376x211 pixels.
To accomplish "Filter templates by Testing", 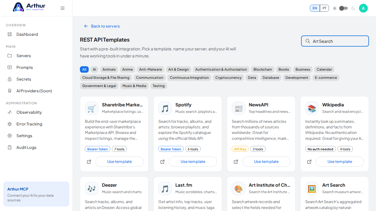I will (159, 86).
